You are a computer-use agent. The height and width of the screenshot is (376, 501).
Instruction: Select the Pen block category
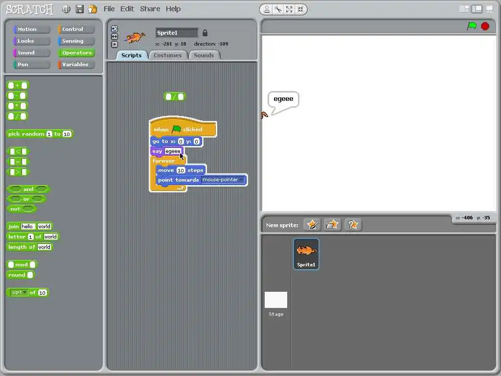(31, 65)
